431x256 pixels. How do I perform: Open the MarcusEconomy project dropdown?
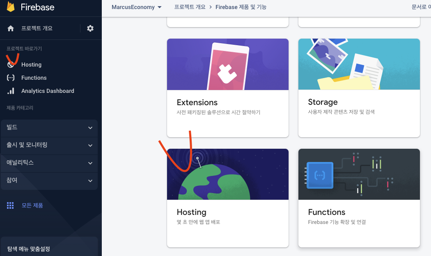pyautogui.click(x=137, y=7)
